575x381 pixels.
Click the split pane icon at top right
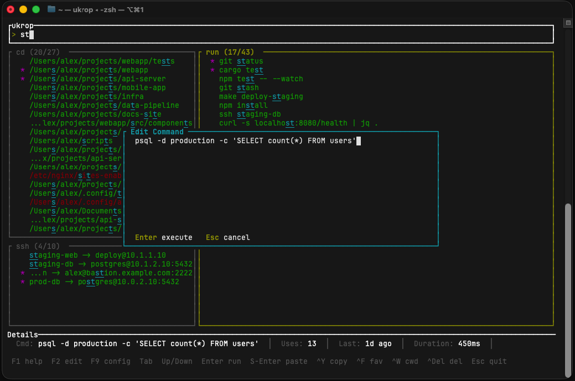click(x=568, y=23)
